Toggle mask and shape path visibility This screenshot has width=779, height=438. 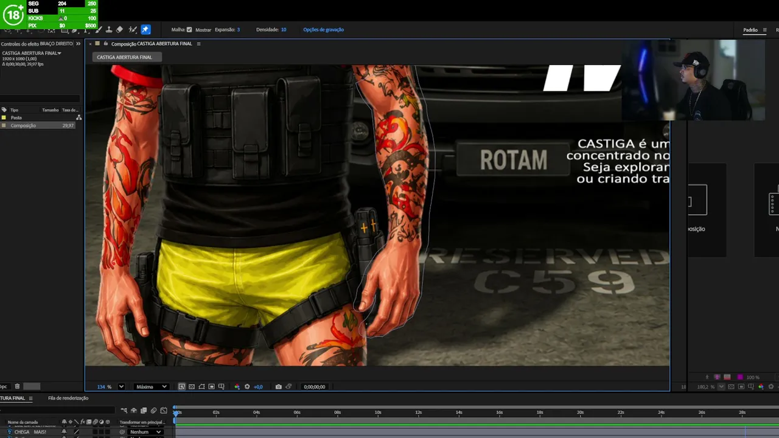[201, 387]
